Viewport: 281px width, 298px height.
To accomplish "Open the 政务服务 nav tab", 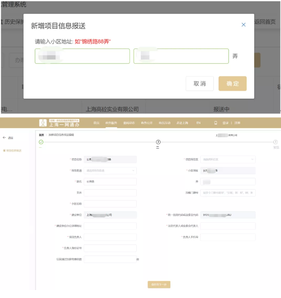I will [110, 123].
